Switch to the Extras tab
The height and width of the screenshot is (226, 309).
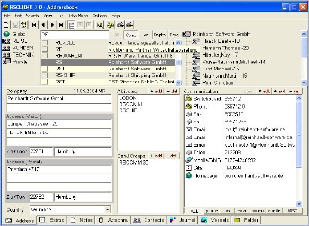click(x=52, y=220)
